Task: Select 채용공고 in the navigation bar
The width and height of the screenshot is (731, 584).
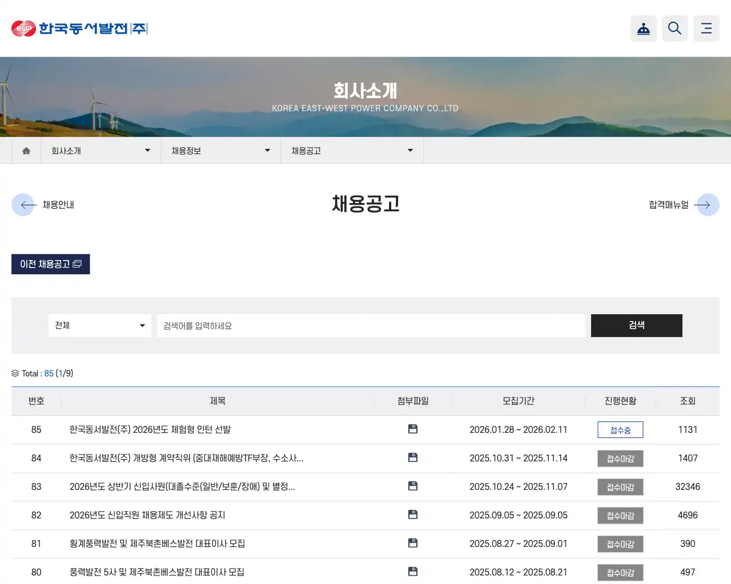Action: 352,150
